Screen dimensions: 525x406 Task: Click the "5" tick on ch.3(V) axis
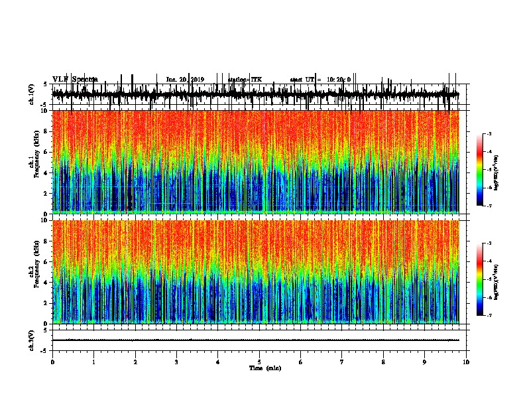point(45,330)
